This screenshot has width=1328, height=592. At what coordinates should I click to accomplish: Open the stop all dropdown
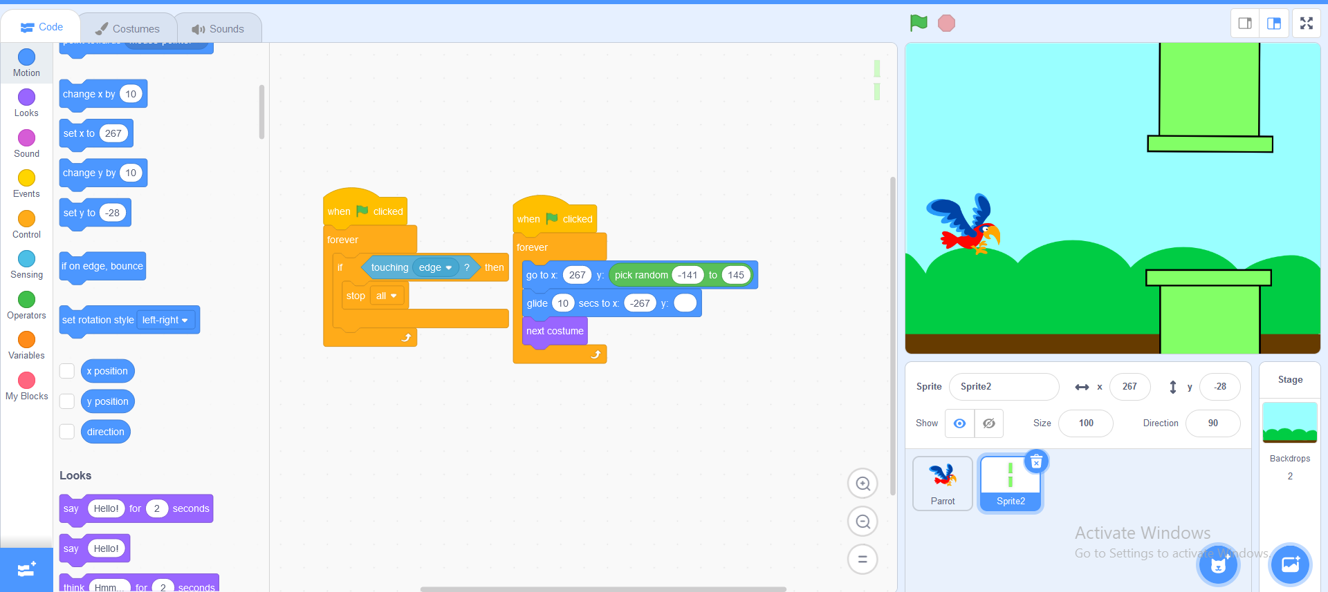pyautogui.click(x=387, y=296)
